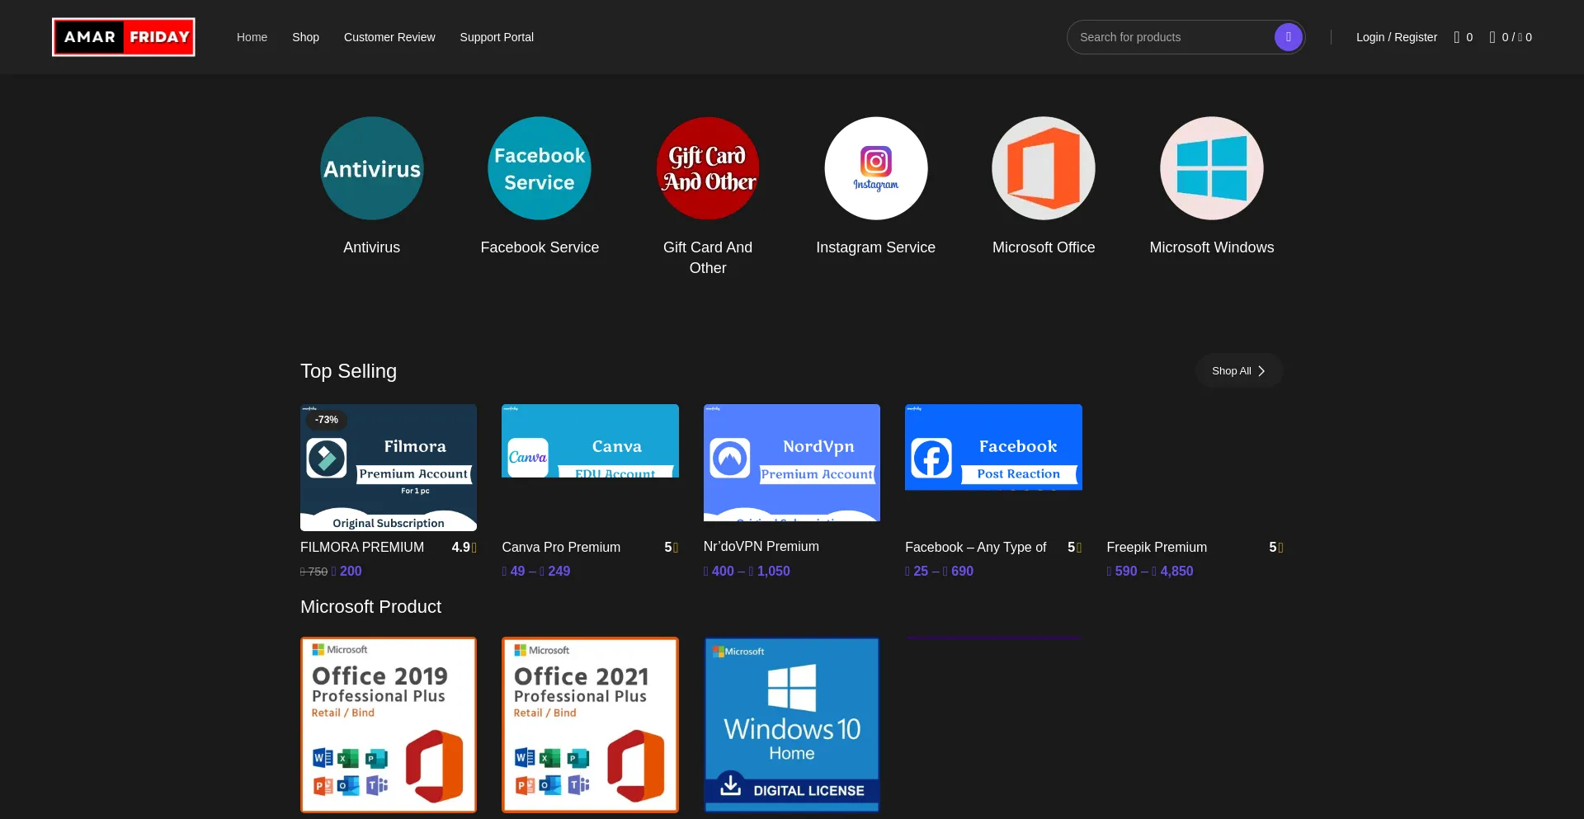The height and width of the screenshot is (819, 1584).
Task: Select the Antivirus category circle
Action: (372, 168)
